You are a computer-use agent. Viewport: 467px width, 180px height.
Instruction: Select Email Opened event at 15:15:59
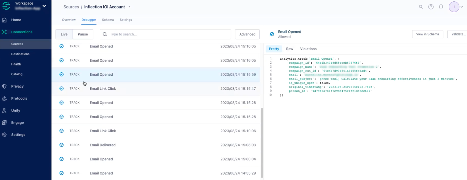pyautogui.click(x=156, y=74)
